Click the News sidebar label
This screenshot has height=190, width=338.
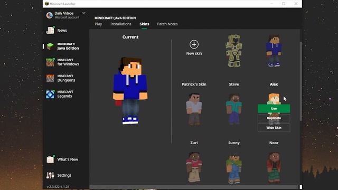[x=62, y=31]
